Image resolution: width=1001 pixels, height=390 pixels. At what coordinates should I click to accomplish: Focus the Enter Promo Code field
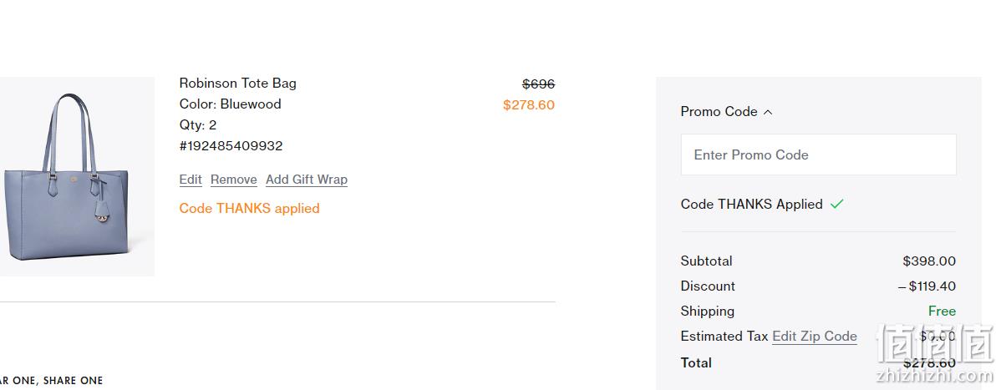pos(818,154)
